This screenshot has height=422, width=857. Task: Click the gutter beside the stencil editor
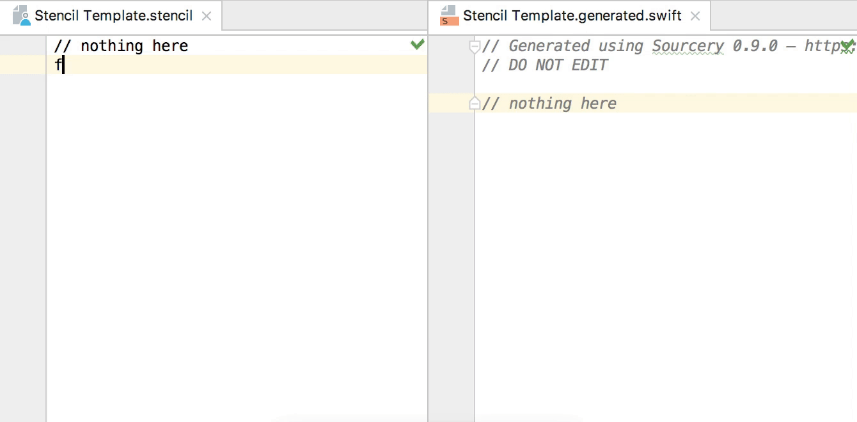click(22, 128)
